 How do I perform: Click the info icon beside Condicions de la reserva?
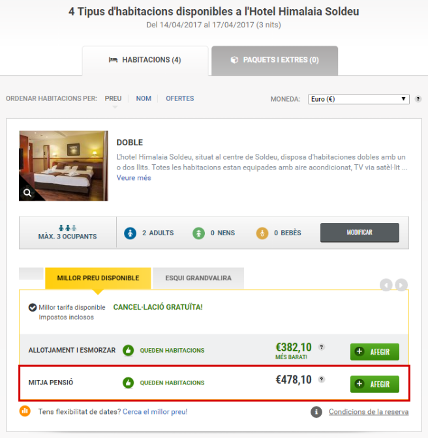316,412
